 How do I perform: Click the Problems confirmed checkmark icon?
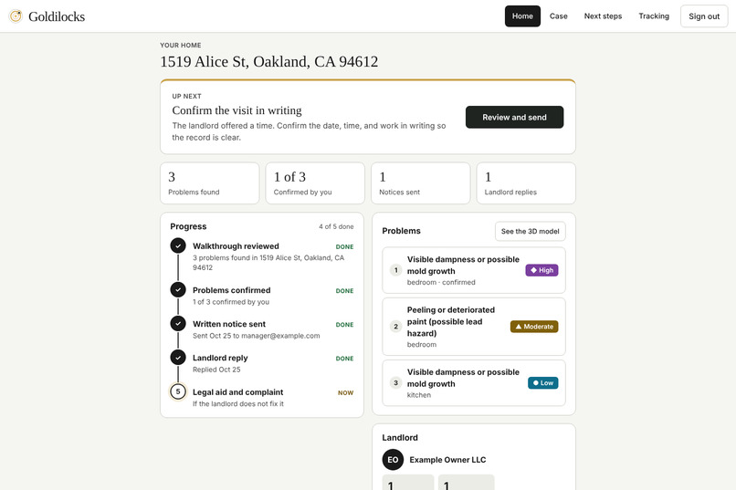pyautogui.click(x=178, y=290)
